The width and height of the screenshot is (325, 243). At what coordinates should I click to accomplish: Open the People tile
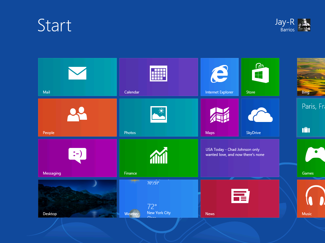pos(77,117)
